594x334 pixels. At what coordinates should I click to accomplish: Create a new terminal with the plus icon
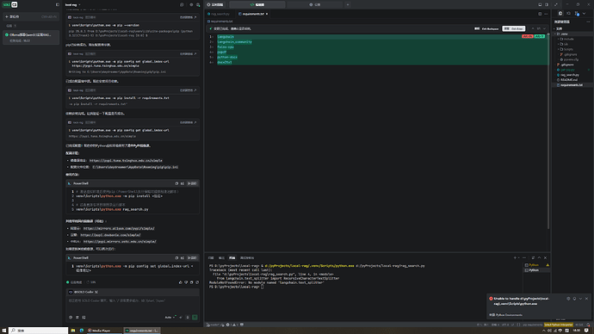coord(515,258)
